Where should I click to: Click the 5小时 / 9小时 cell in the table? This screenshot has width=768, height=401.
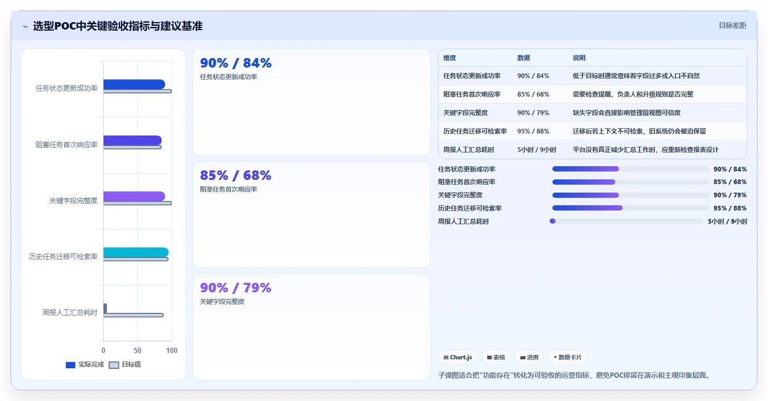click(537, 150)
